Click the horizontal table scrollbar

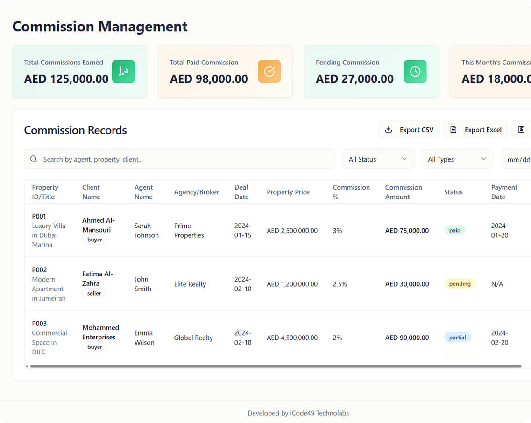276,366
